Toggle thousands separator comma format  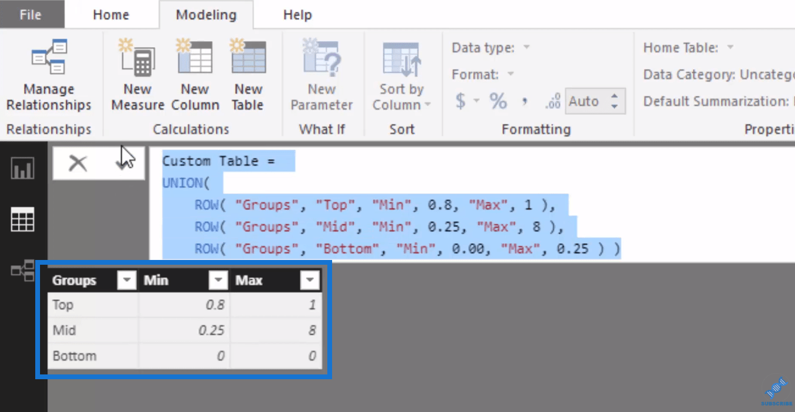point(524,101)
